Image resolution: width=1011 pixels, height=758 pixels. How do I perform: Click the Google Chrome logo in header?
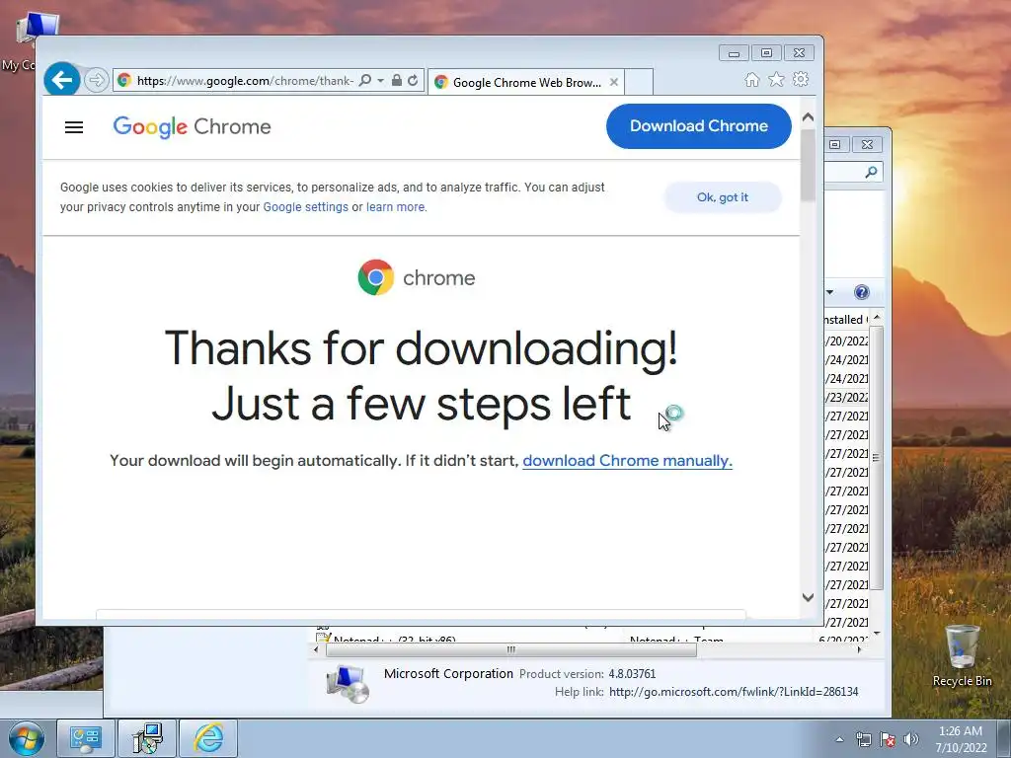[x=193, y=127]
